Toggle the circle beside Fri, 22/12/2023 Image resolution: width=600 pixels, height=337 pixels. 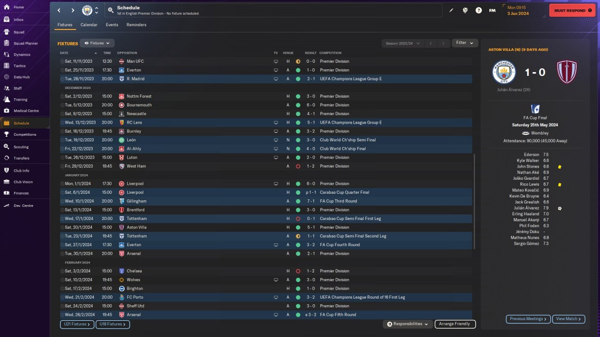tap(62, 149)
